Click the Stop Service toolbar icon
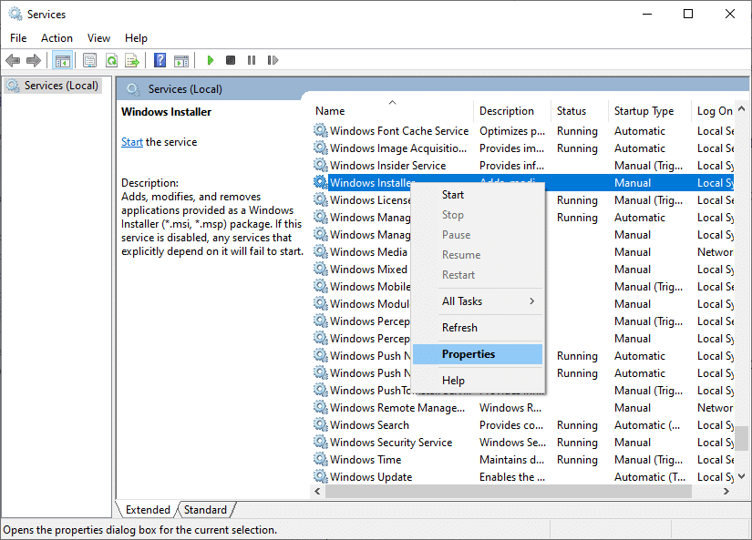This screenshot has width=752, height=540. point(231,60)
